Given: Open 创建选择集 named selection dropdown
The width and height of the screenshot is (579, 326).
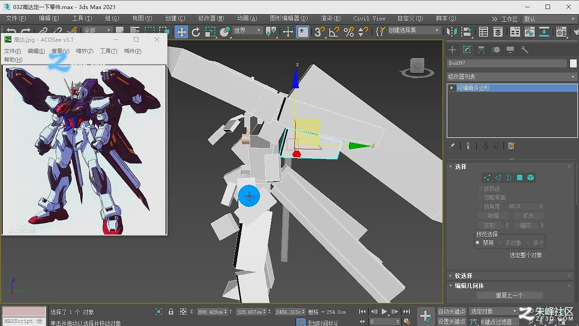Looking at the screenshot, I should [414, 30].
